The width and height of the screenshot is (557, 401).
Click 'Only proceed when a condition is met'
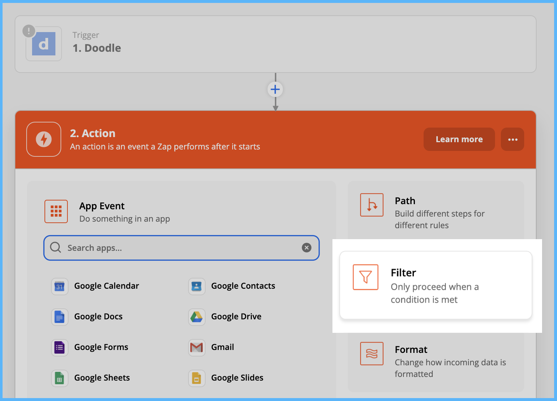click(435, 293)
